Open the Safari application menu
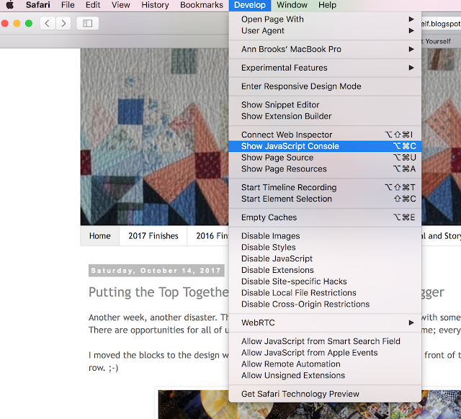Screen dimensions: 461x419 [x=38, y=5]
